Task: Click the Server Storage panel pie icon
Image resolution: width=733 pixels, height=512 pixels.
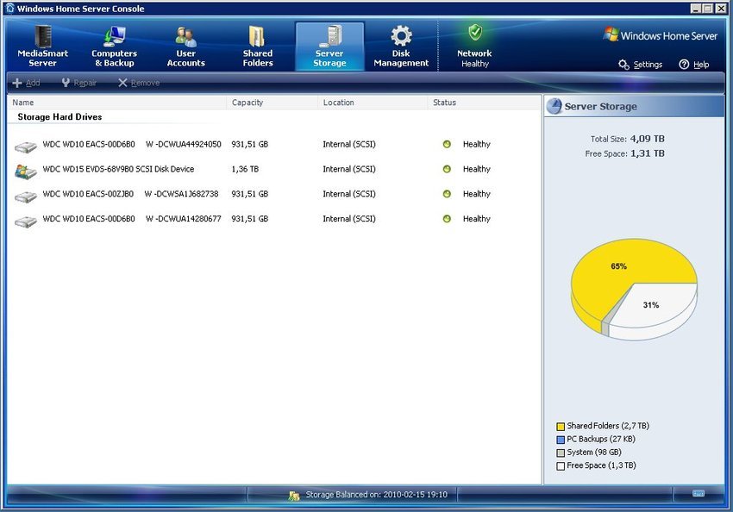Action: click(x=554, y=107)
